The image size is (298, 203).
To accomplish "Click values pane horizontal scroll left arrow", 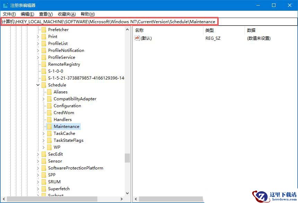I will [x=136, y=199].
